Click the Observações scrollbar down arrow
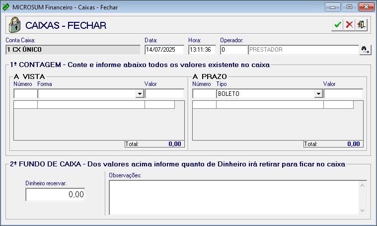This screenshot has height=226, width=377. (362, 211)
